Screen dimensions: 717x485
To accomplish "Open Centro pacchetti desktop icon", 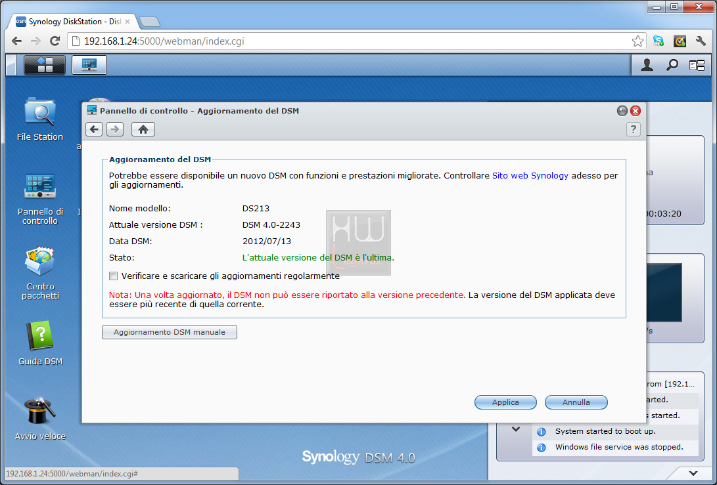I will [40, 273].
